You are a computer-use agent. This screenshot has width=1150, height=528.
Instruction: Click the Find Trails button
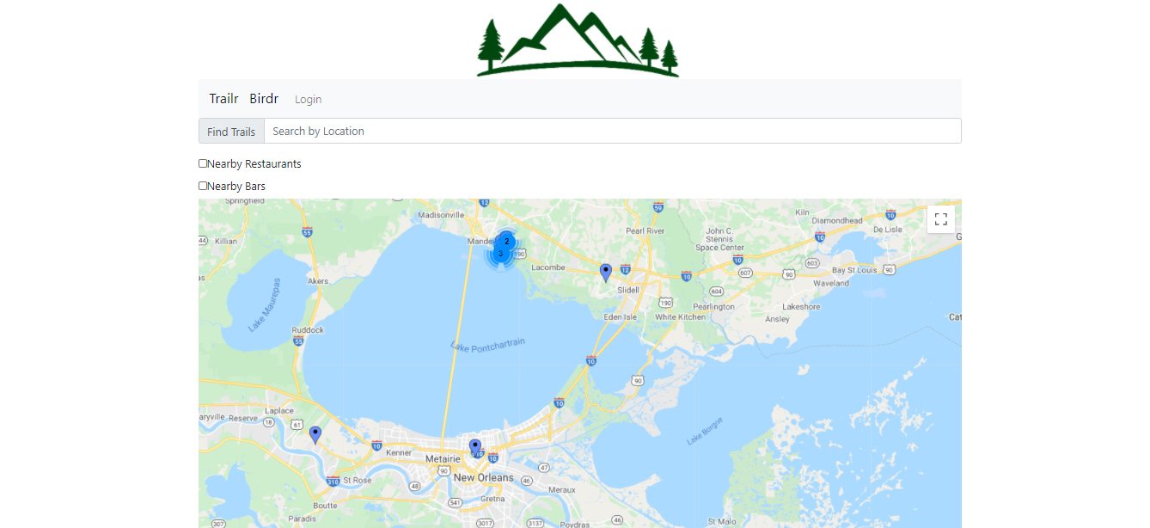pos(231,131)
